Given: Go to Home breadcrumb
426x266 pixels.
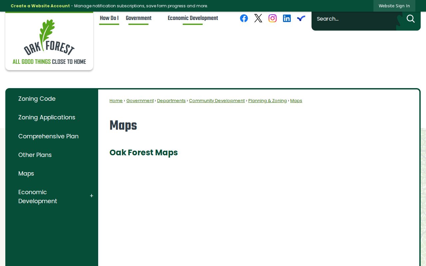Looking at the screenshot, I should pyautogui.click(x=116, y=100).
